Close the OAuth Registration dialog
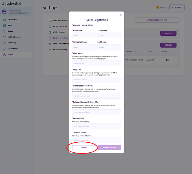Image resolution: width=192 pixels, height=174 pixels. point(121,15)
